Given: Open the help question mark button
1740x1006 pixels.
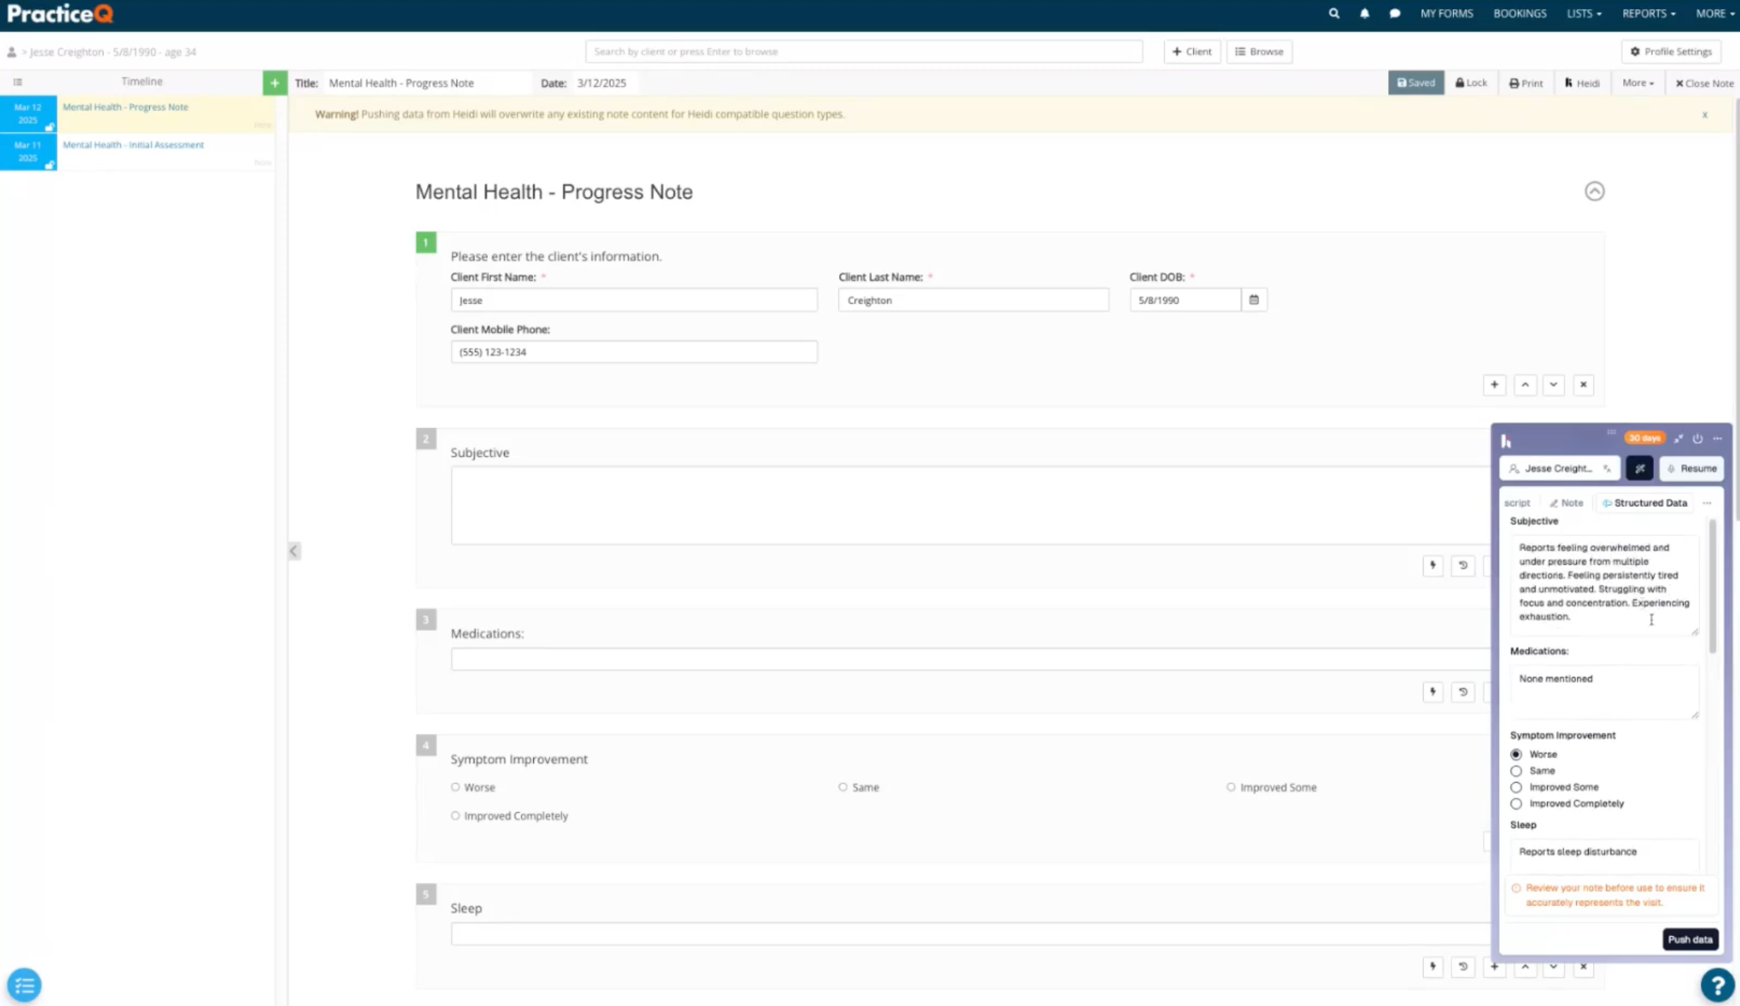Looking at the screenshot, I should 1717,984.
